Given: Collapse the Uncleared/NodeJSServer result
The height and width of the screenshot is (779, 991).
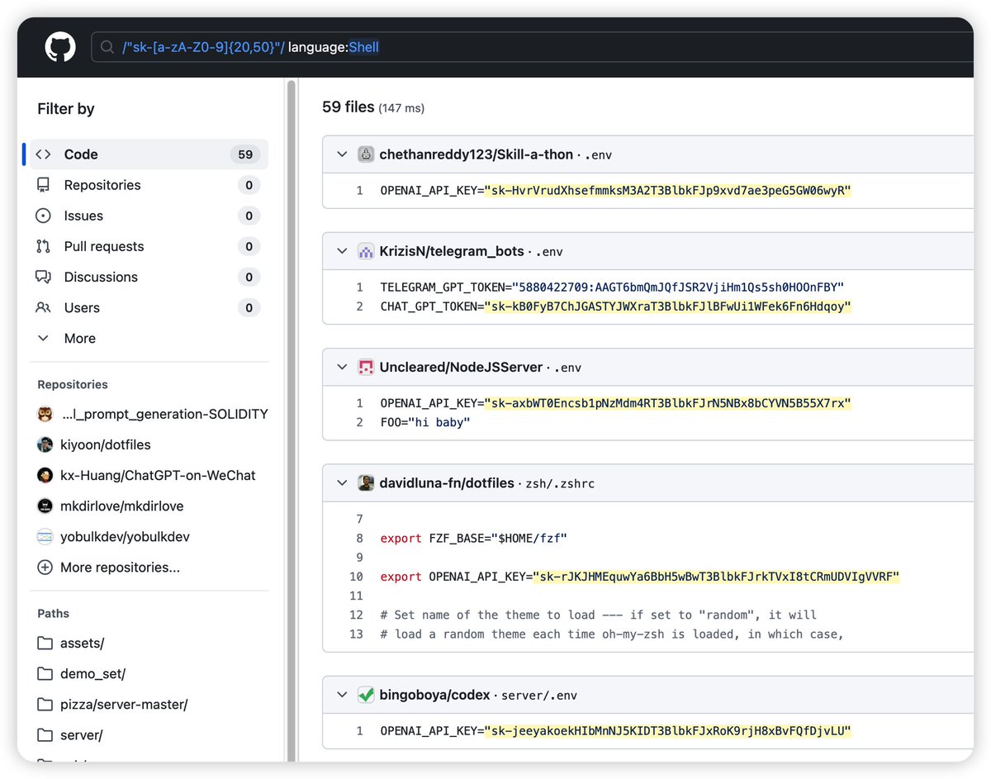Looking at the screenshot, I should pos(342,367).
